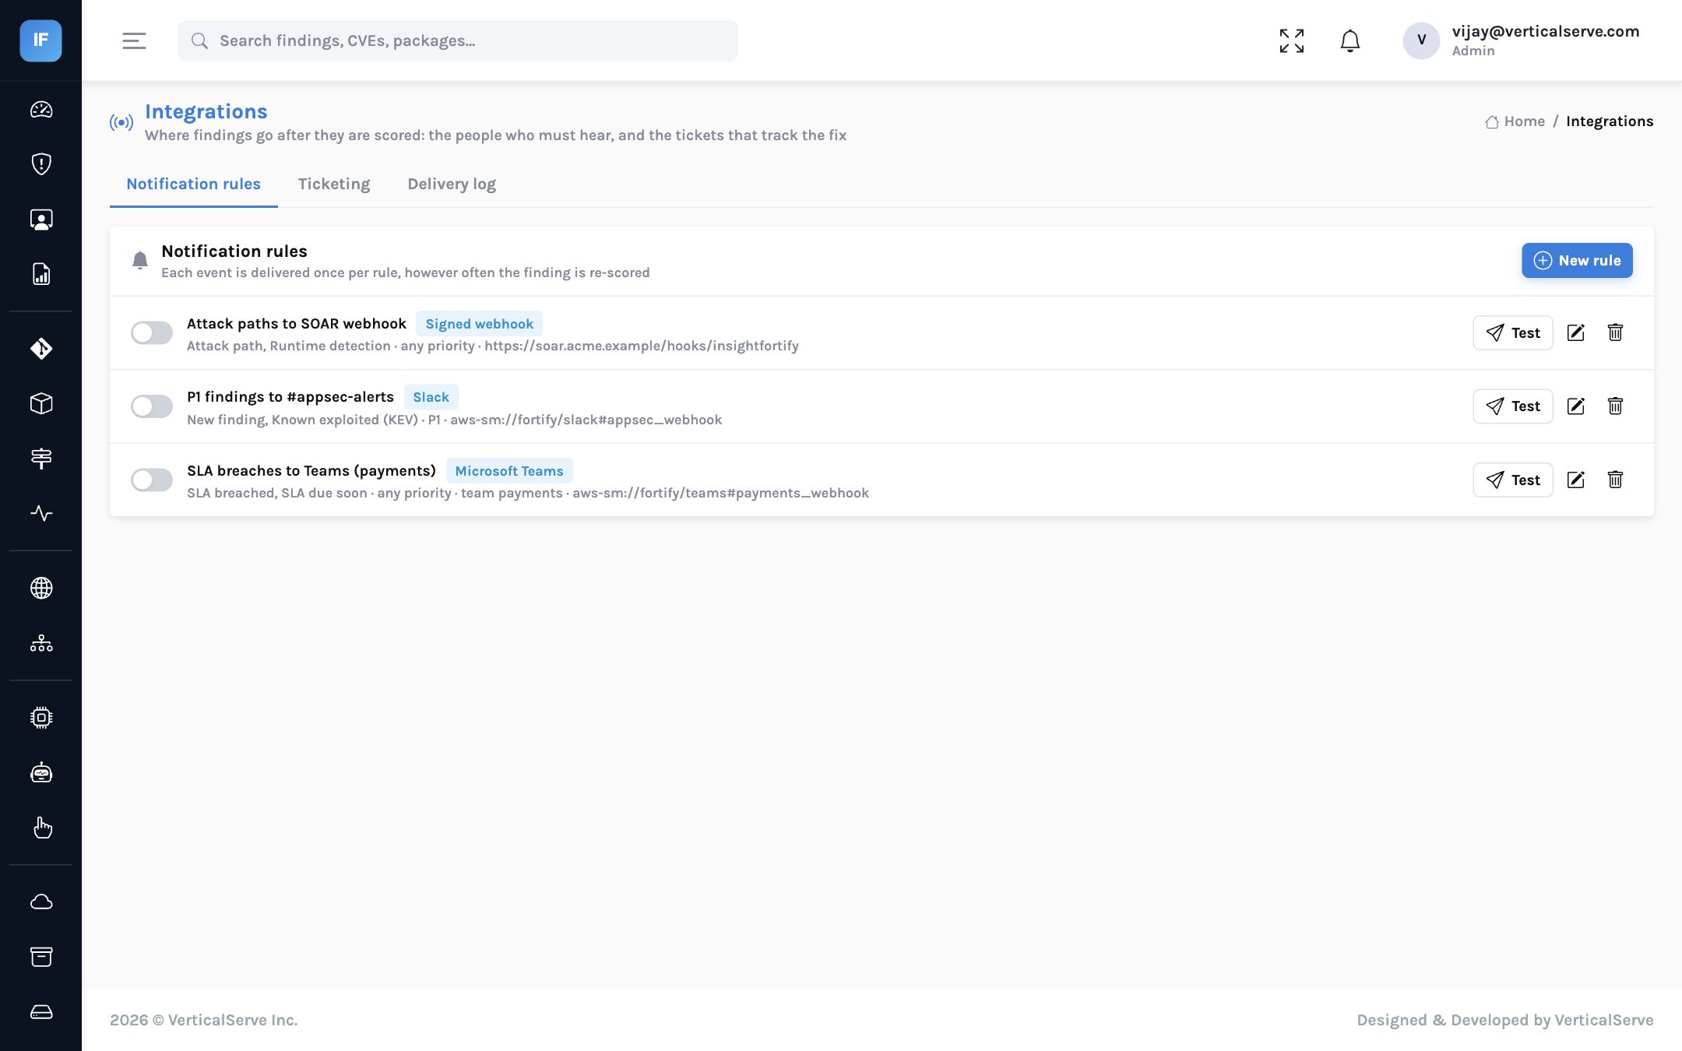1682x1051 pixels.
Task: Go to Home via breadcrumb
Action: [1515, 121]
